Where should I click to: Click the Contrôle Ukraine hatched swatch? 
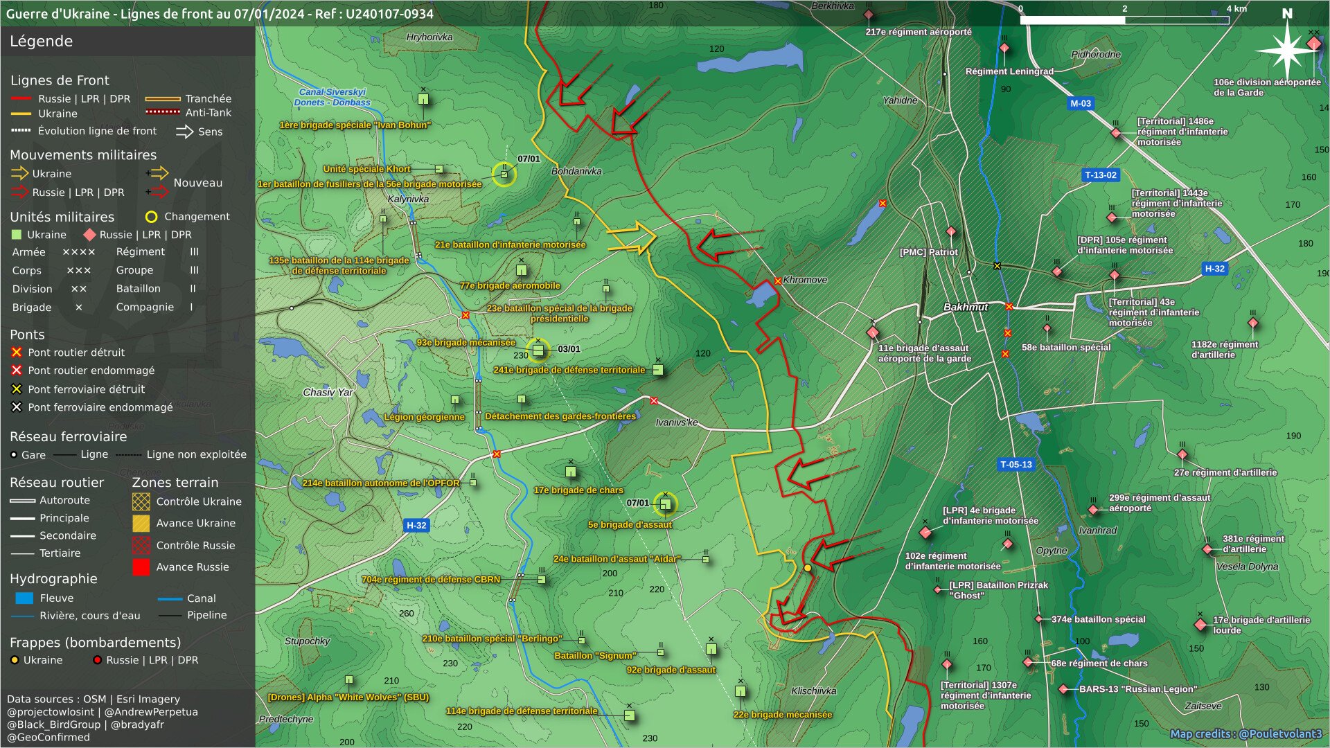(141, 501)
